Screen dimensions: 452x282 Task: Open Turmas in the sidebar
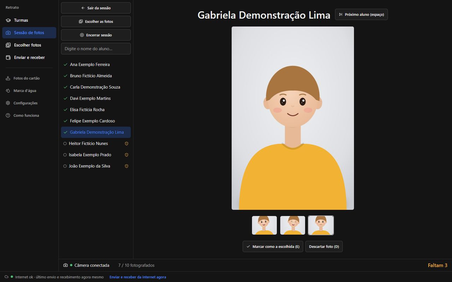(x=29, y=20)
